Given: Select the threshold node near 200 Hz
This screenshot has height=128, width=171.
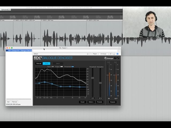Looking at the screenshot, I should tap(45, 82).
